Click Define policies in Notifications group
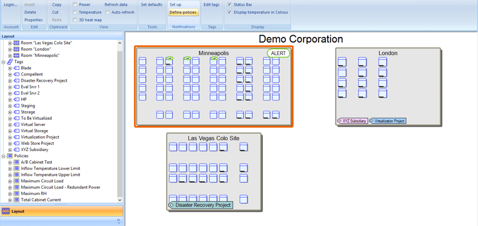This screenshot has width=478, height=226. coord(183,12)
